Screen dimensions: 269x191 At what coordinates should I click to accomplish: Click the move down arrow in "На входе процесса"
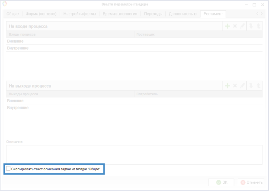click(x=251, y=26)
